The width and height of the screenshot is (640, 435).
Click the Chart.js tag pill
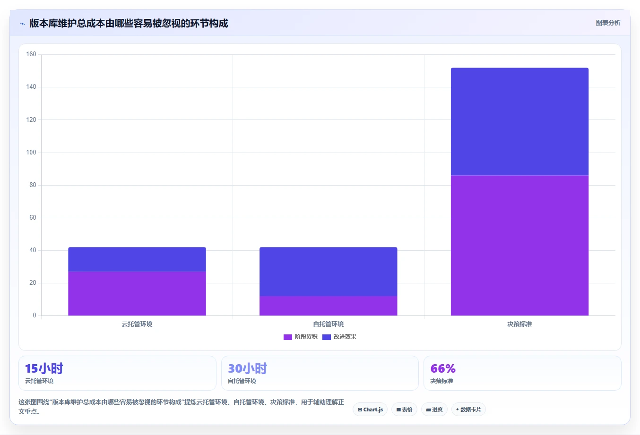coord(370,409)
